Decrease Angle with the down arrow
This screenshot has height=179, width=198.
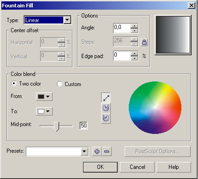point(134,31)
